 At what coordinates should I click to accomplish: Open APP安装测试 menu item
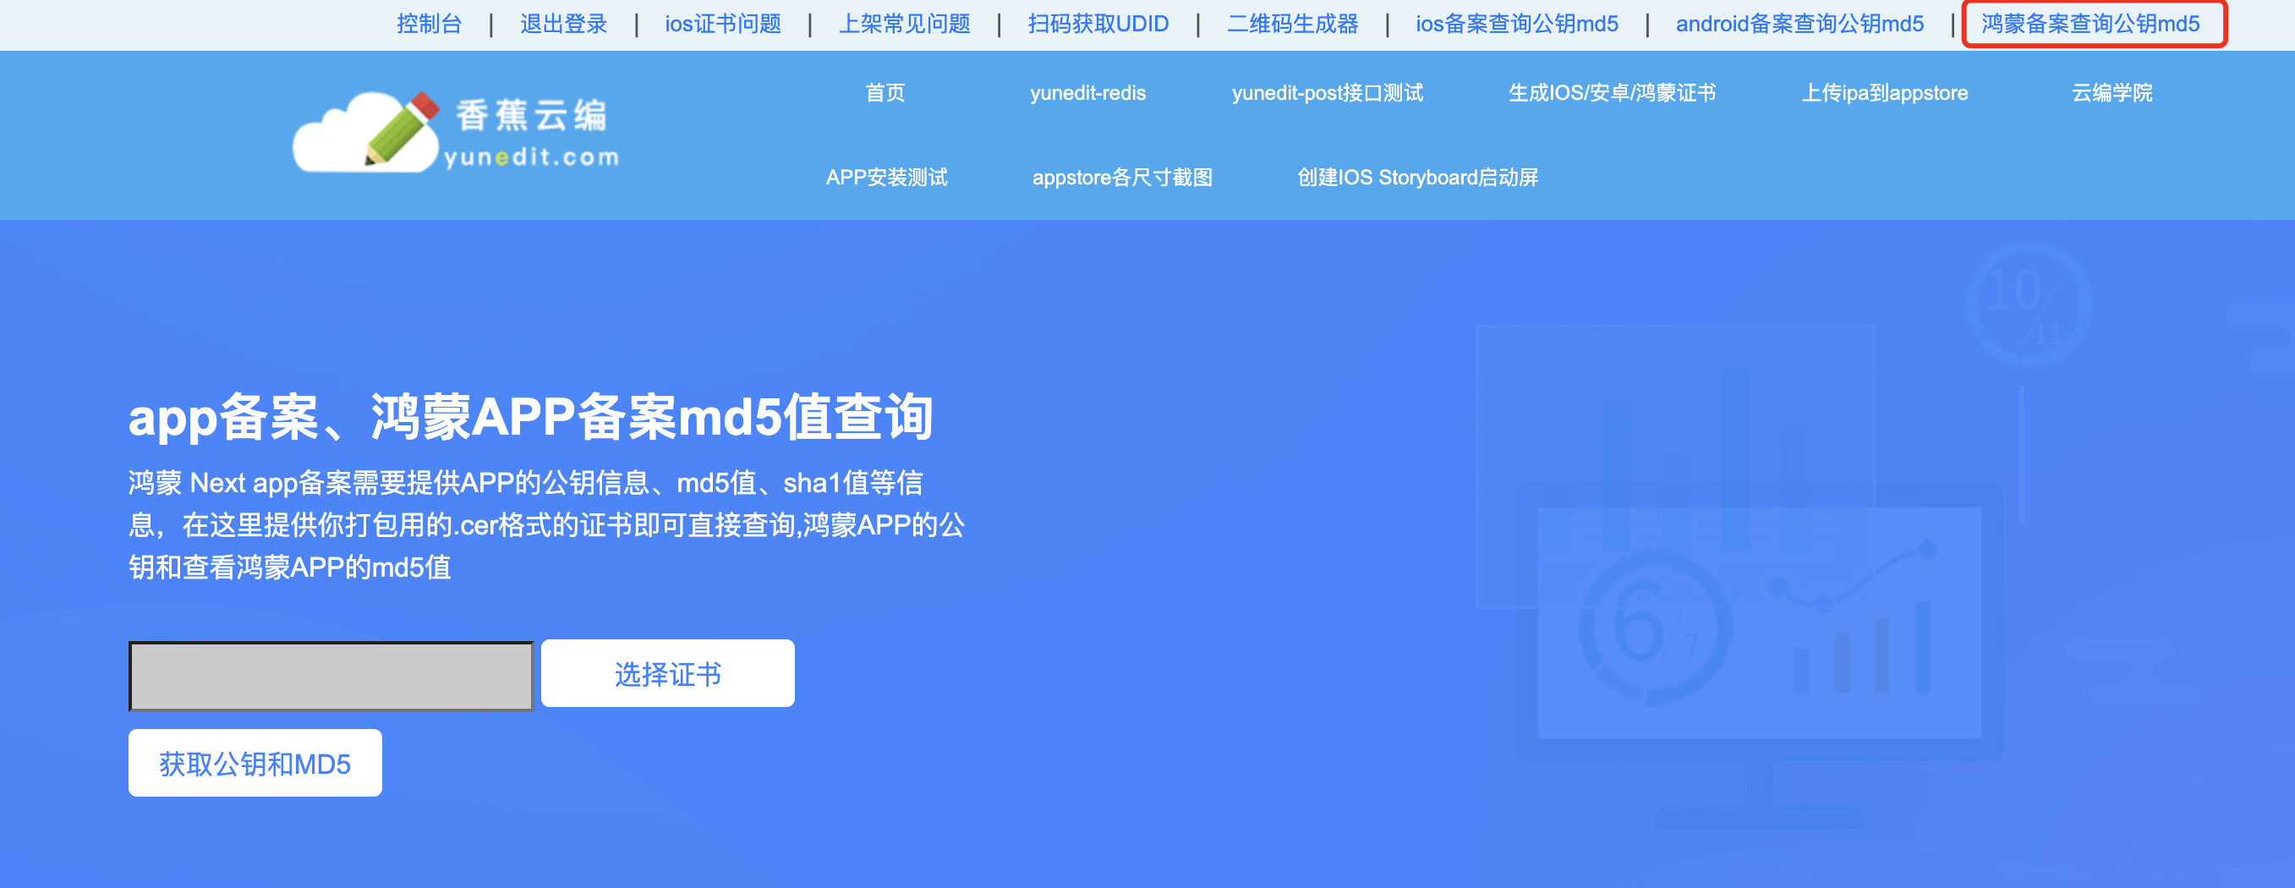(886, 178)
